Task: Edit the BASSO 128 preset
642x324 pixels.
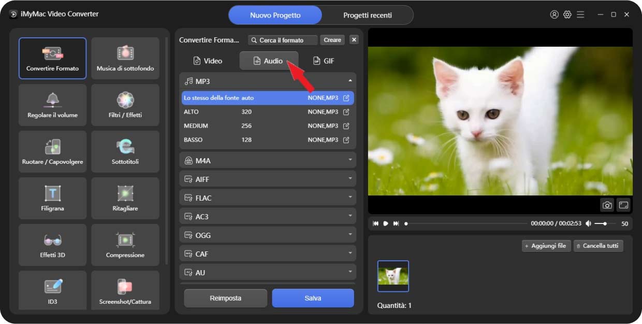Action: click(x=346, y=140)
